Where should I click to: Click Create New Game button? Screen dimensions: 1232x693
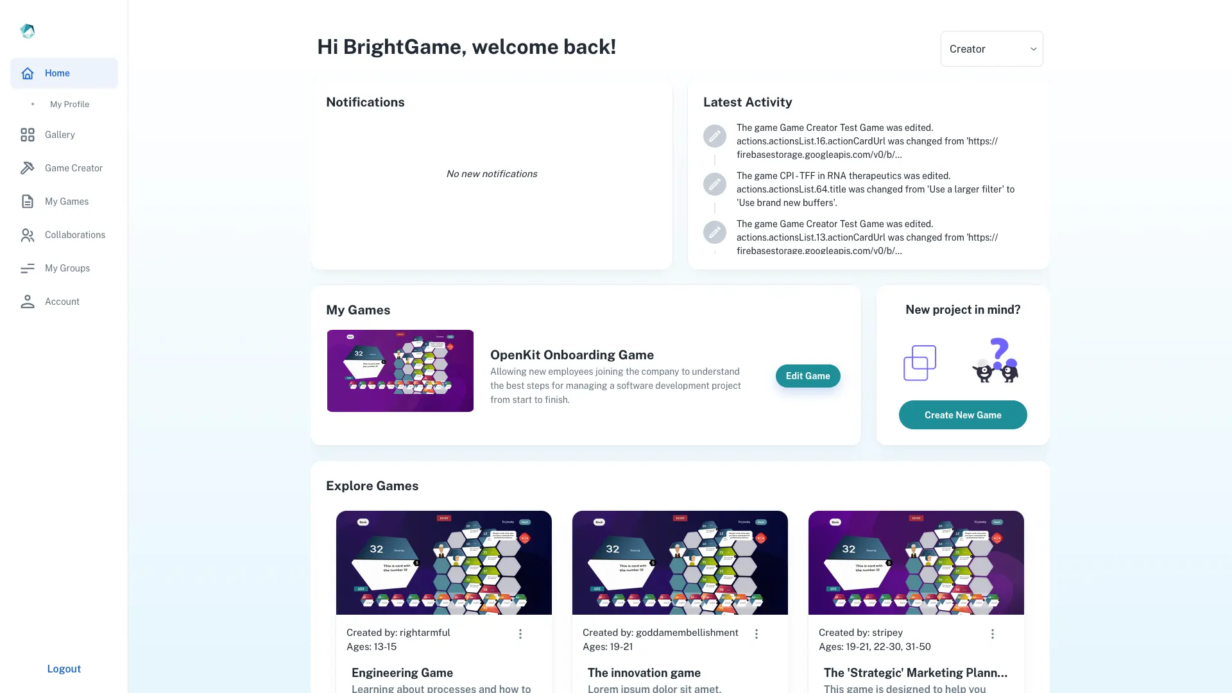point(962,415)
